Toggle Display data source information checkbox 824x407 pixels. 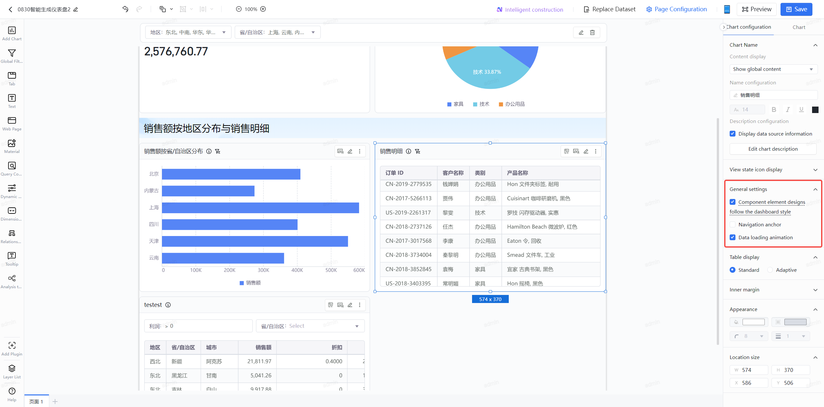[x=733, y=134]
